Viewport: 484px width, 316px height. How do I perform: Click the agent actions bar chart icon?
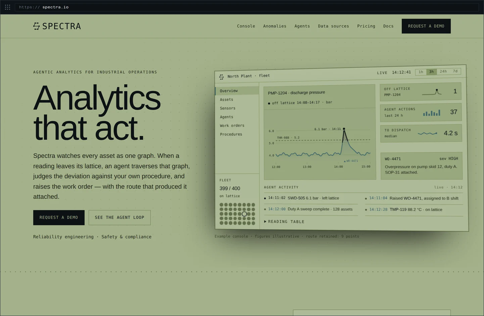tap(432, 113)
